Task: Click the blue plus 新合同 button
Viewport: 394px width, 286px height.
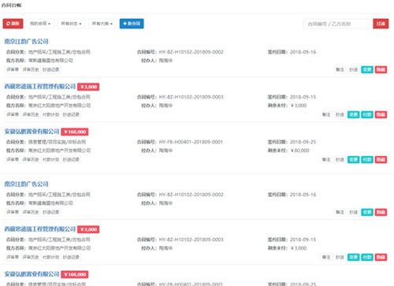Action: pyautogui.click(x=132, y=24)
